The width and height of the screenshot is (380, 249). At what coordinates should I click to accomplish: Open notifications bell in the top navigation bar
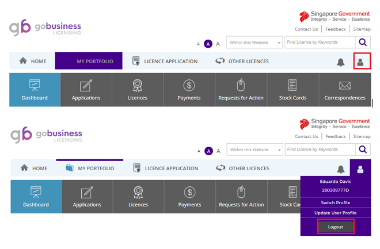tap(340, 62)
